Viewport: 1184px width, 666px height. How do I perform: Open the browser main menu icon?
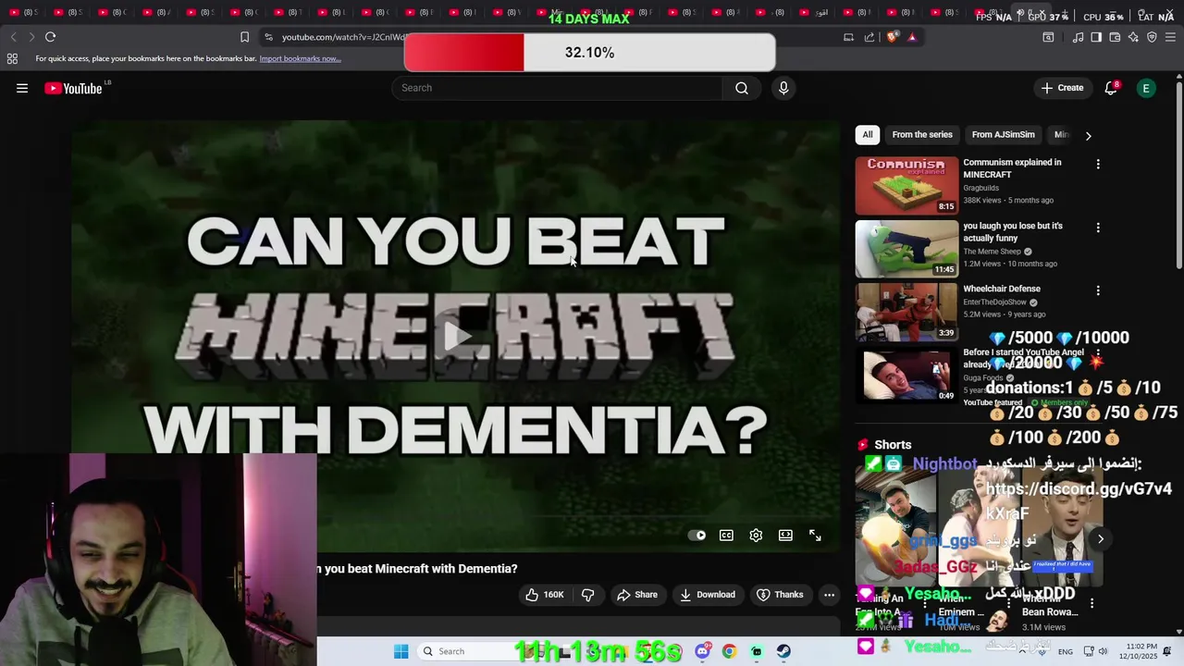(x=1170, y=37)
